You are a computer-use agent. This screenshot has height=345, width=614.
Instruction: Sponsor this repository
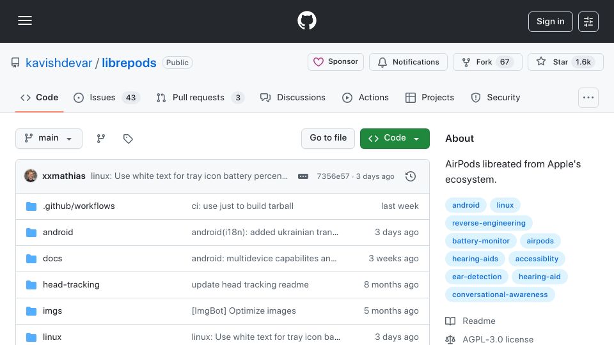click(x=336, y=62)
